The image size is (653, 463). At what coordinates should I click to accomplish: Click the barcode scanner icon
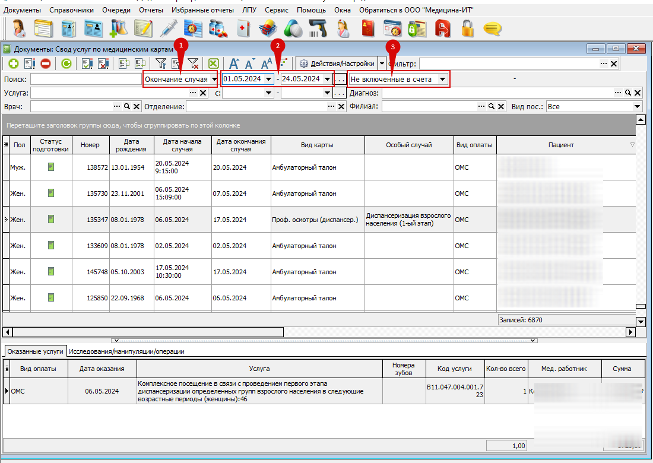tap(318, 29)
